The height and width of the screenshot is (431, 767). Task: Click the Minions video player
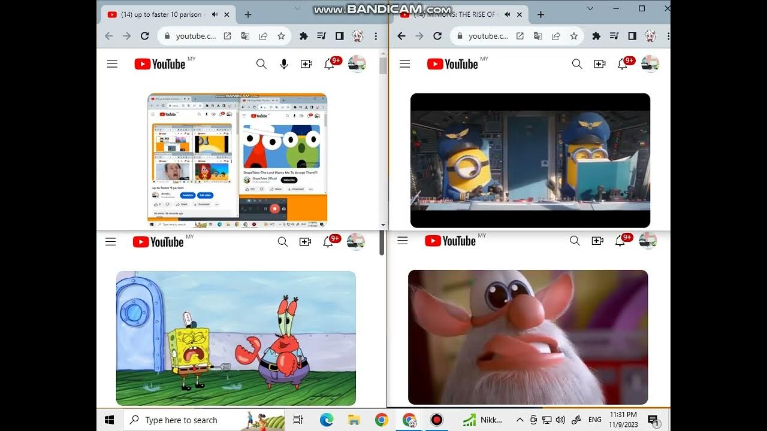tap(530, 160)
